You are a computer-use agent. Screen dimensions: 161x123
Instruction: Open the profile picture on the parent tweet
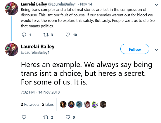pos(12,9)
